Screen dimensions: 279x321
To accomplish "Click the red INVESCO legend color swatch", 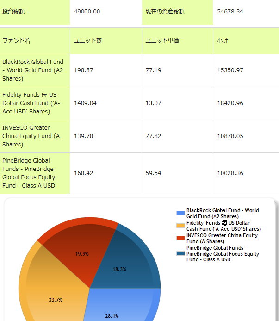I will [180, 238].
